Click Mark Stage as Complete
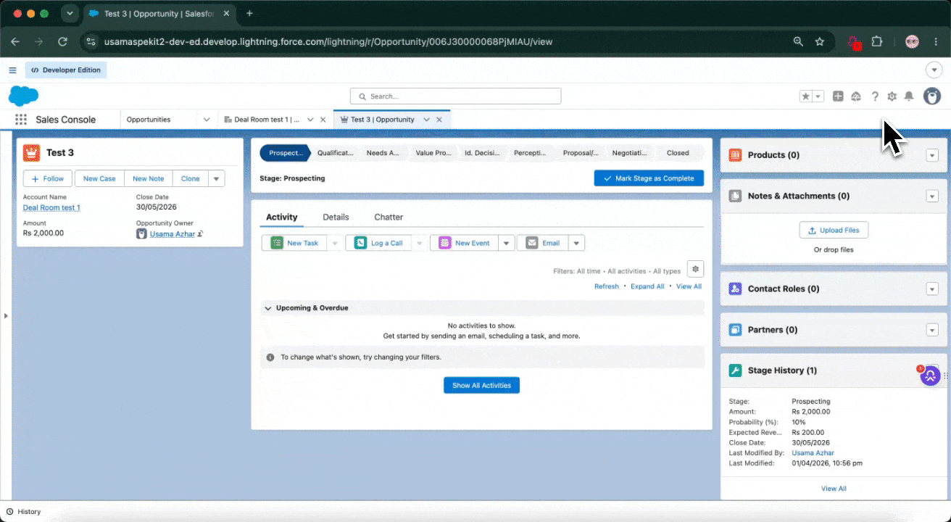 click(649, 178)
